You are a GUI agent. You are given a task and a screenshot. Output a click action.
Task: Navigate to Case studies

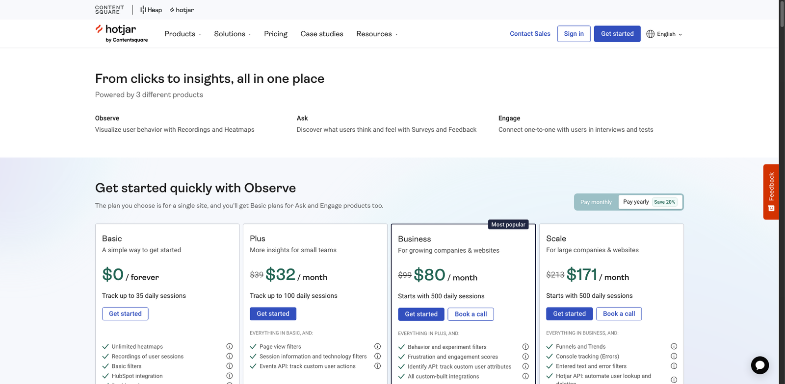pyautogui.click(x=321, y=34)
